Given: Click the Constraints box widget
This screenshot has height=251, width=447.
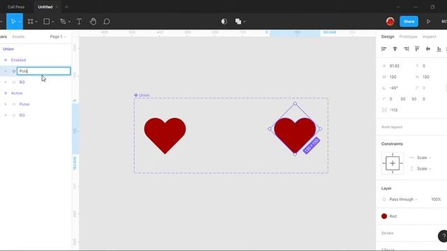Looking at the screenshot, I should pos(393,163).
